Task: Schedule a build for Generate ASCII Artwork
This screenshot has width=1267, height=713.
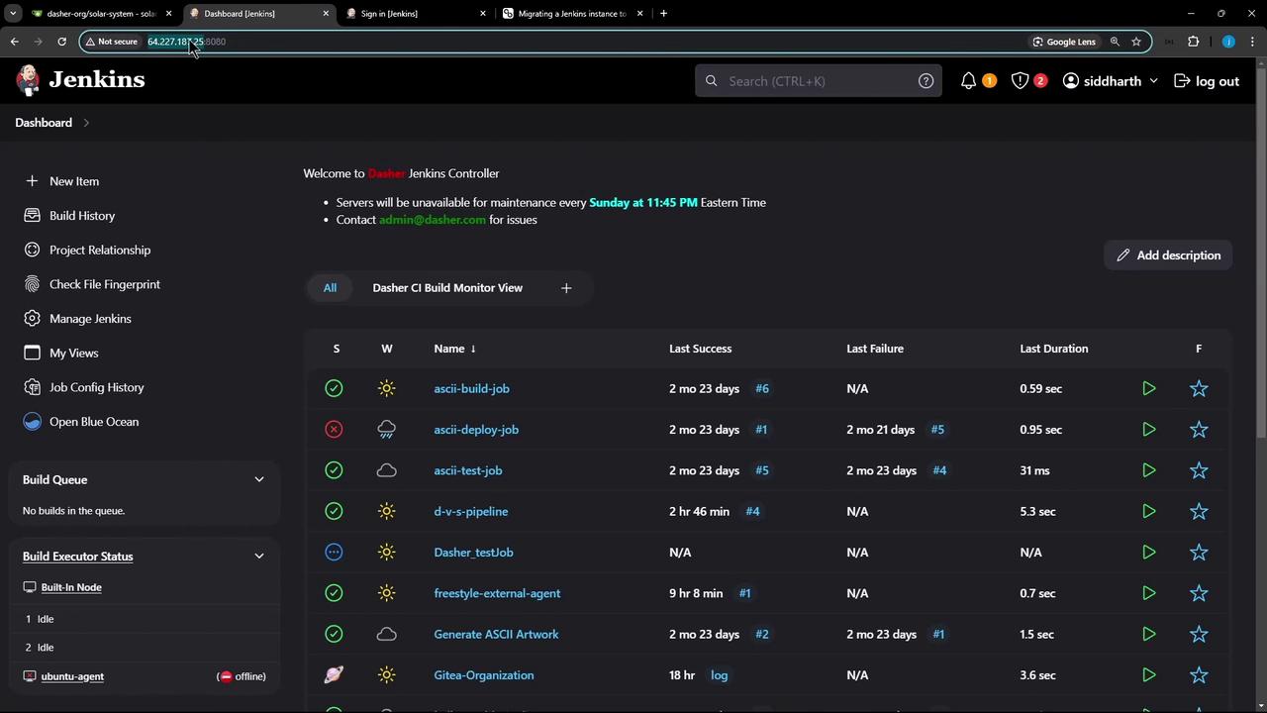Action: tap(1148, 634)
